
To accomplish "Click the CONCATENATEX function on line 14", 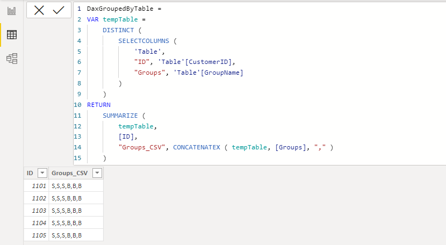I will [197, 147].
